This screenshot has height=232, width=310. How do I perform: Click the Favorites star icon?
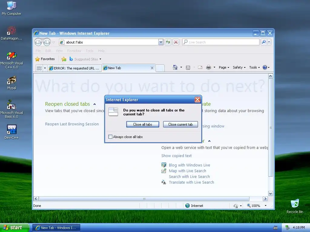(37, 59)
